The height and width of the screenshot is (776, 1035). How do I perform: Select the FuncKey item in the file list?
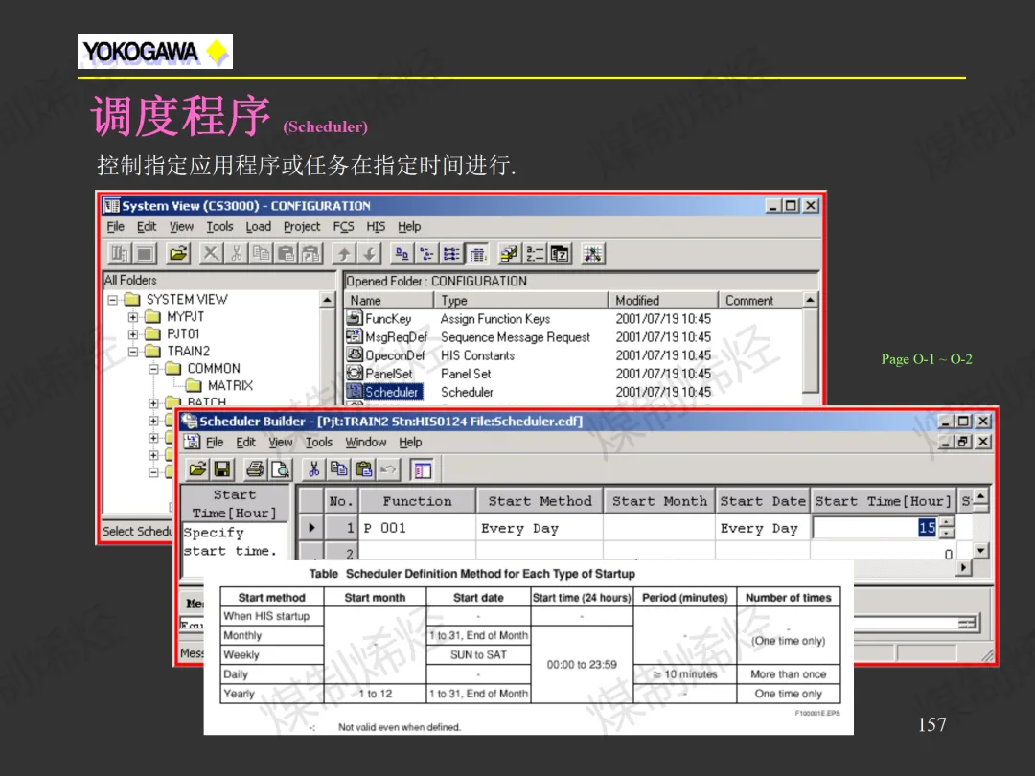[379, 319]
